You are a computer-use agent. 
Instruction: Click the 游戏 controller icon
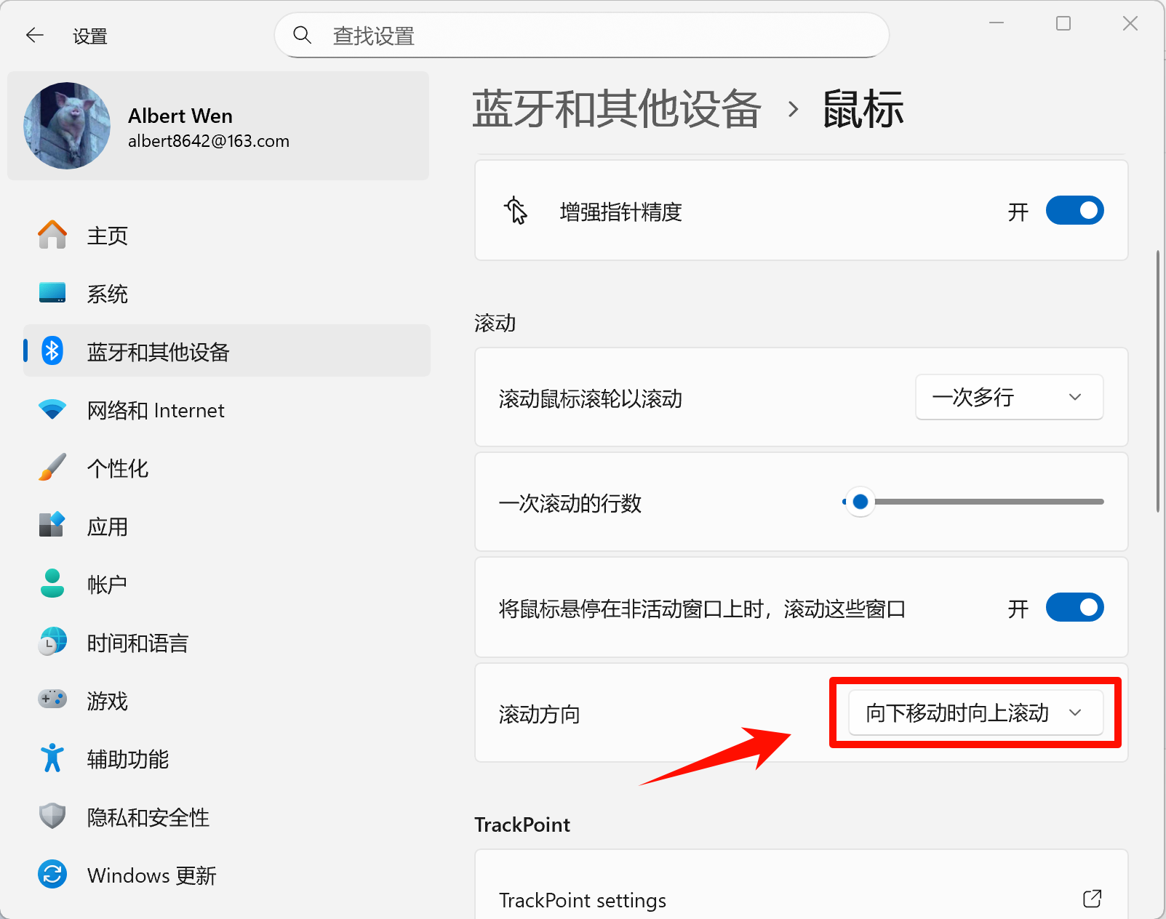pyautogui.click(x=52, y=700)
